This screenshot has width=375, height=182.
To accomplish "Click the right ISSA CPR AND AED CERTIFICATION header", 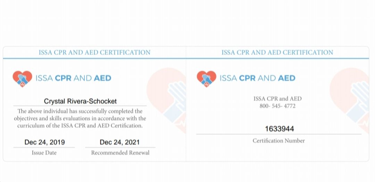I will (277, 52).
